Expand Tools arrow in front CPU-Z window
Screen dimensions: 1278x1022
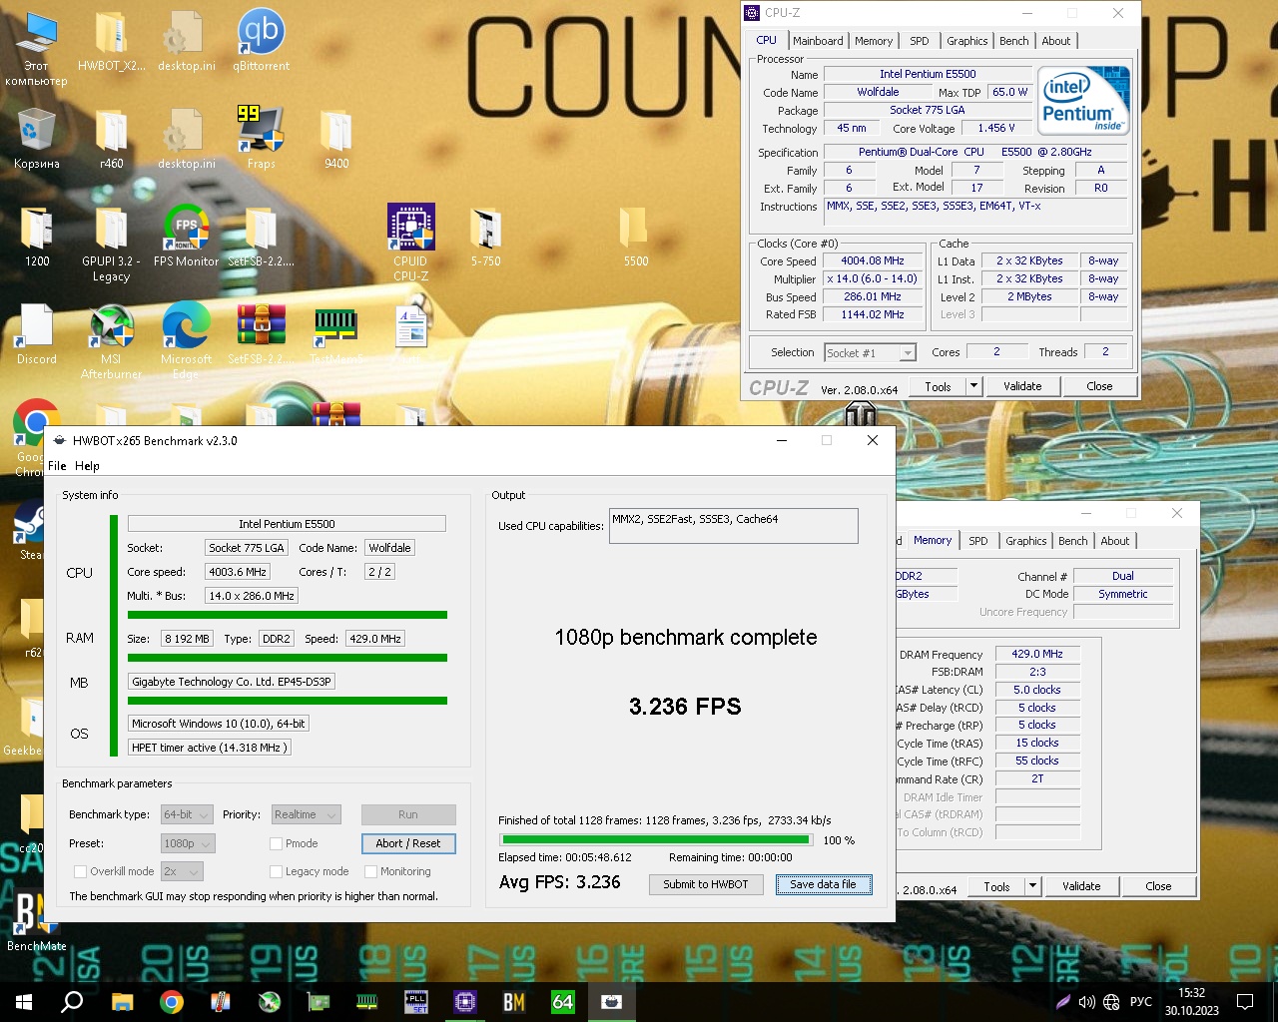point(973,386)
